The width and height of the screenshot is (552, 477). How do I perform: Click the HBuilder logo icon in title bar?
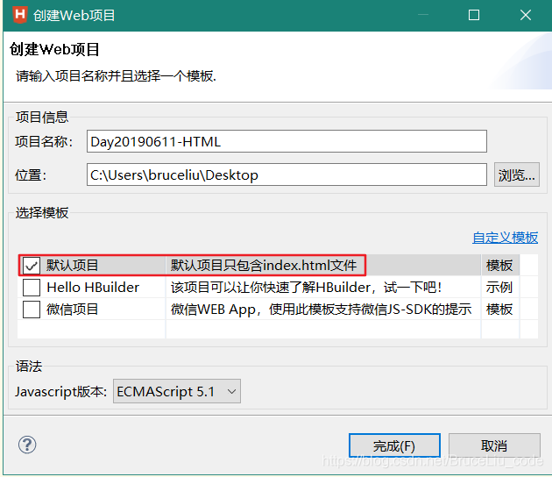19,15
